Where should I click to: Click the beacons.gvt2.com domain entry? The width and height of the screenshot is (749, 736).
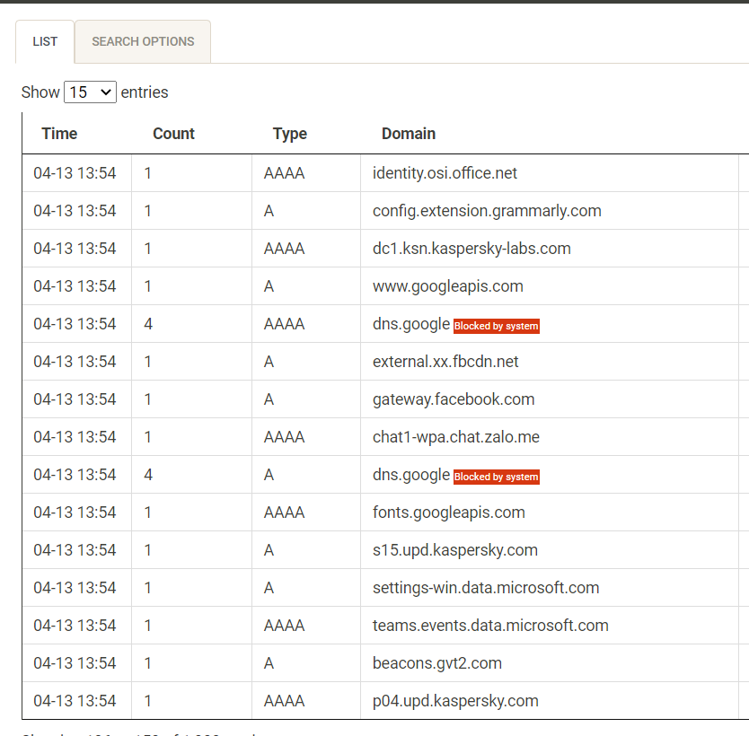[436, 663]
